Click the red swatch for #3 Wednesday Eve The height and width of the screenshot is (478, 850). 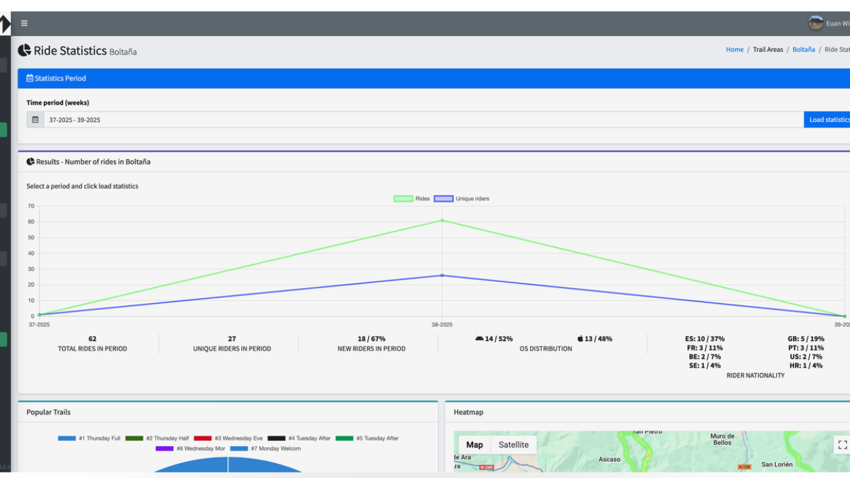pyautogui.click(x=203, y=438)
